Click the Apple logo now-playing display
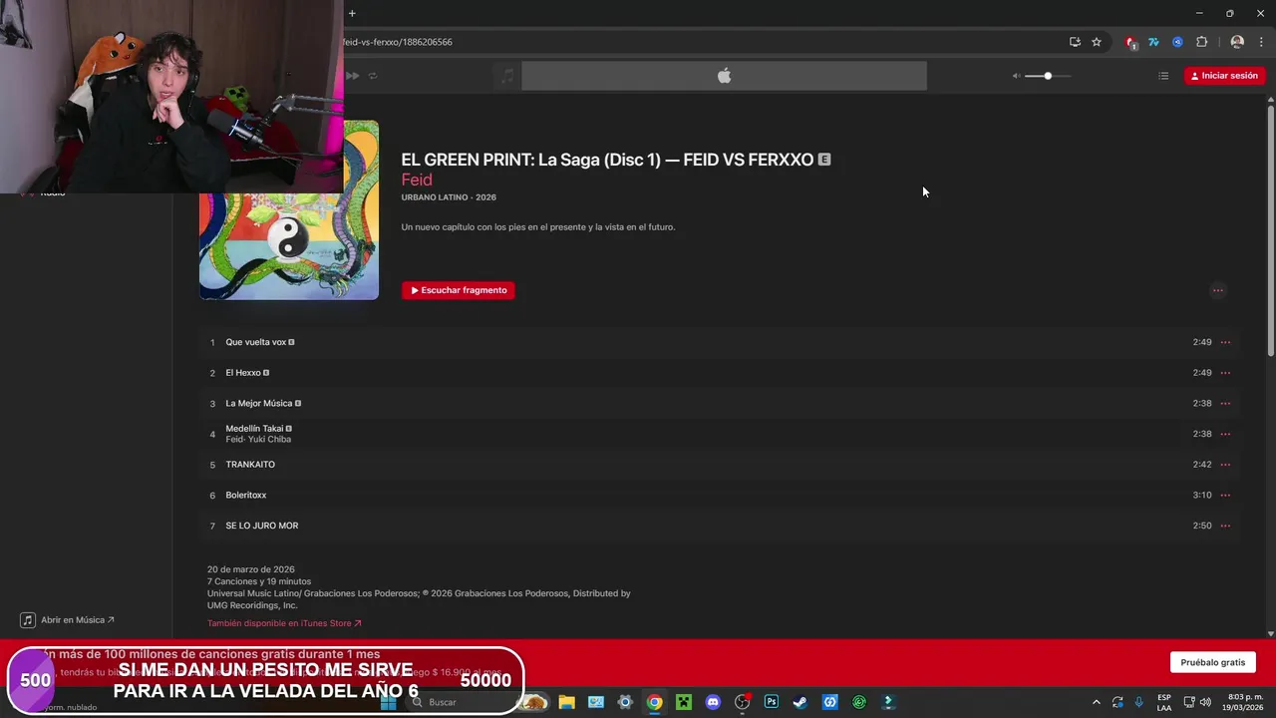 (725, 76)
